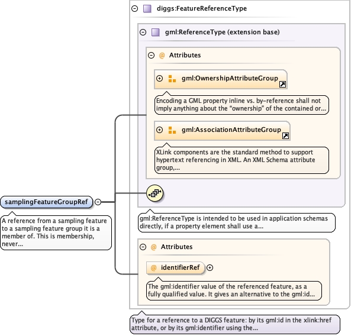Expand gml:OwnershipAttributeGroup
This screenshot has width=351, height=336.
pos(159,78)
